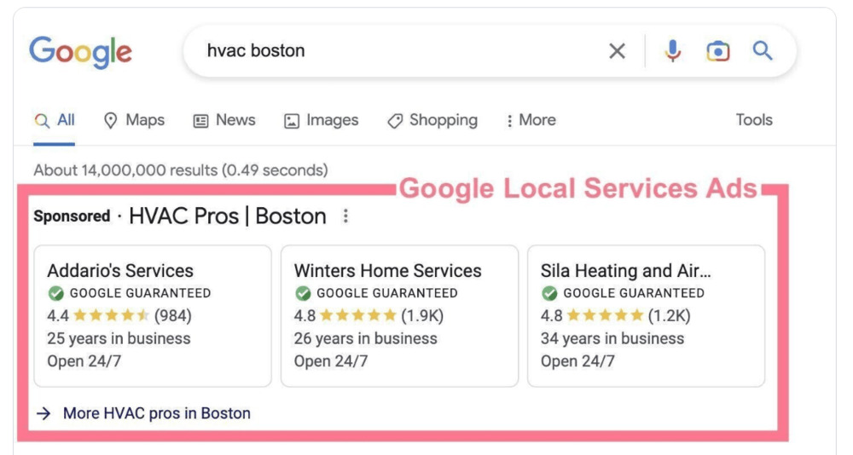Click the 'HVAC Pros | Boston' heading
Viewport: 853px width, 455px height.
point(228,216)
